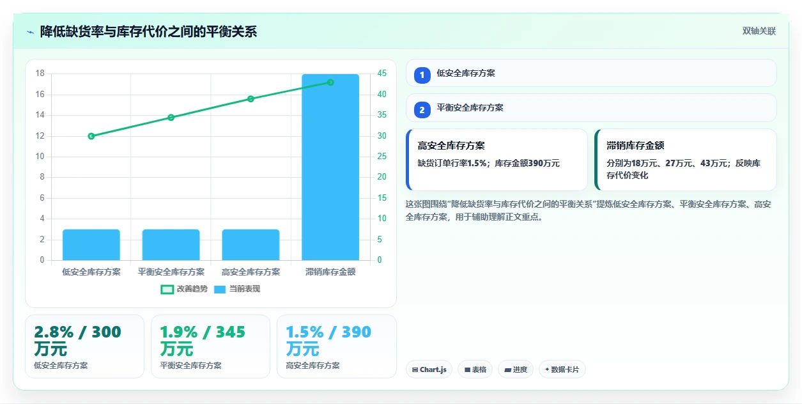Open the 2.8% / 300万元 stat card
Viewport: 802px width, 404px height.
point(84,346)
